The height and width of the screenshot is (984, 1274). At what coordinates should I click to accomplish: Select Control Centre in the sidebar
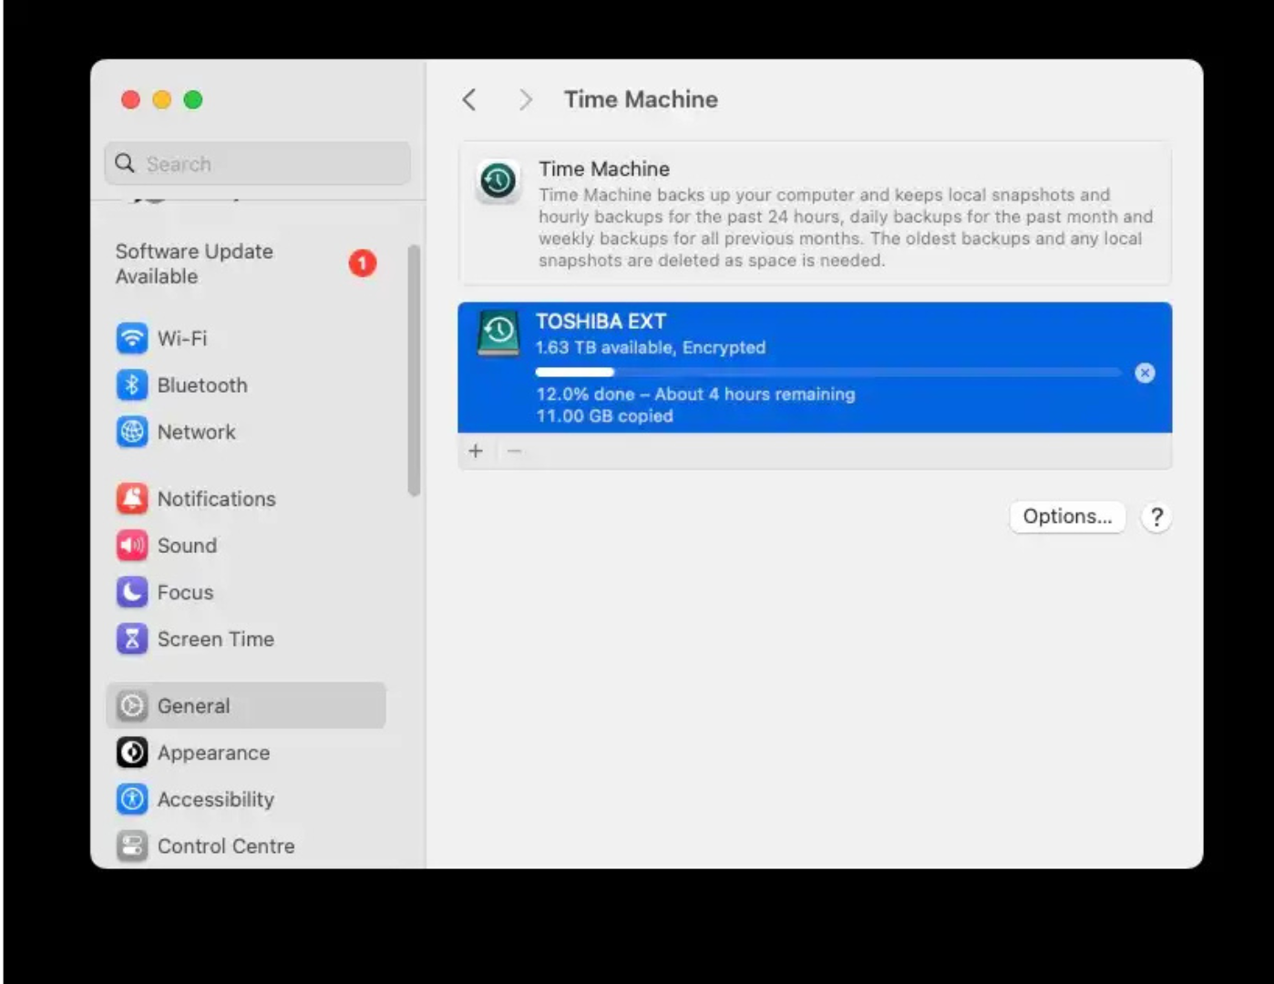225,846
